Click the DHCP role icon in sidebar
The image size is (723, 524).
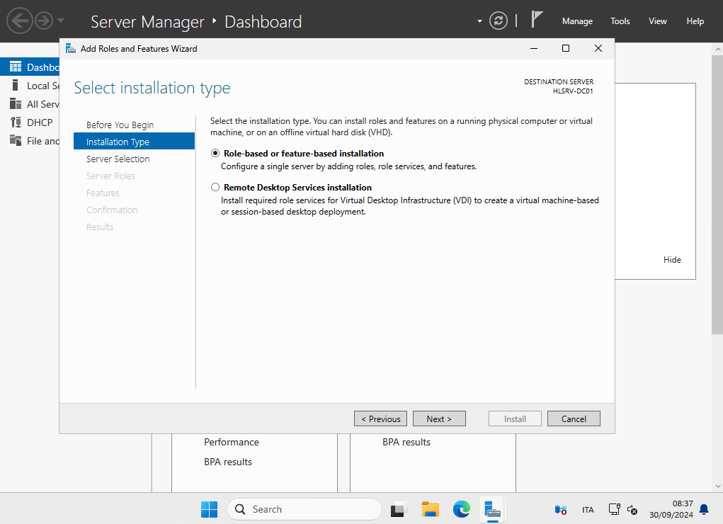[16, 123]
